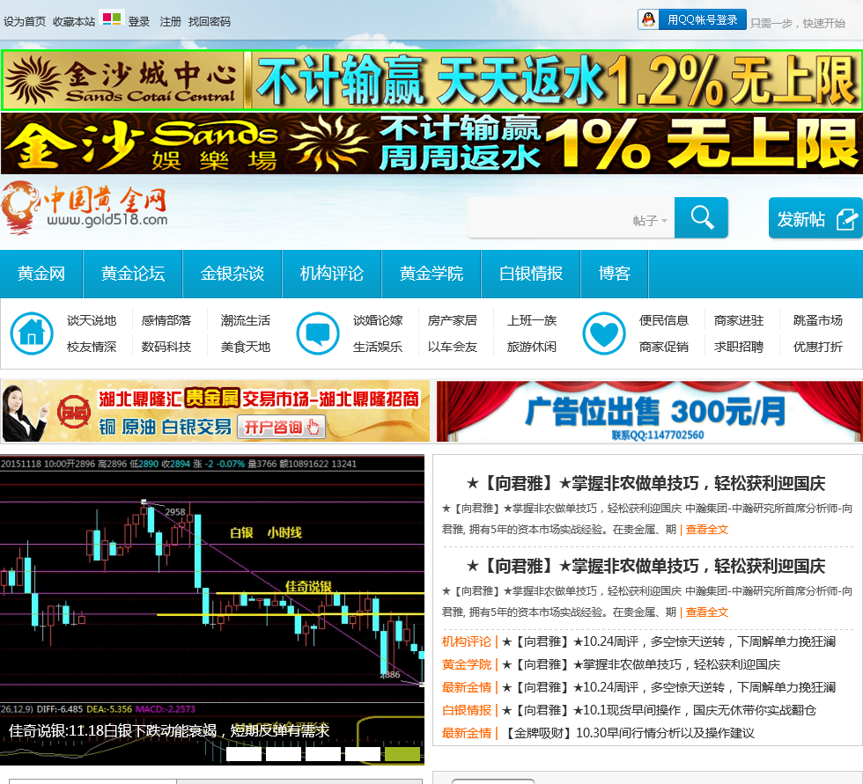Click 查看全文 under first headline
The height and width of the screenshot is (784, 863).
(706, 530)
